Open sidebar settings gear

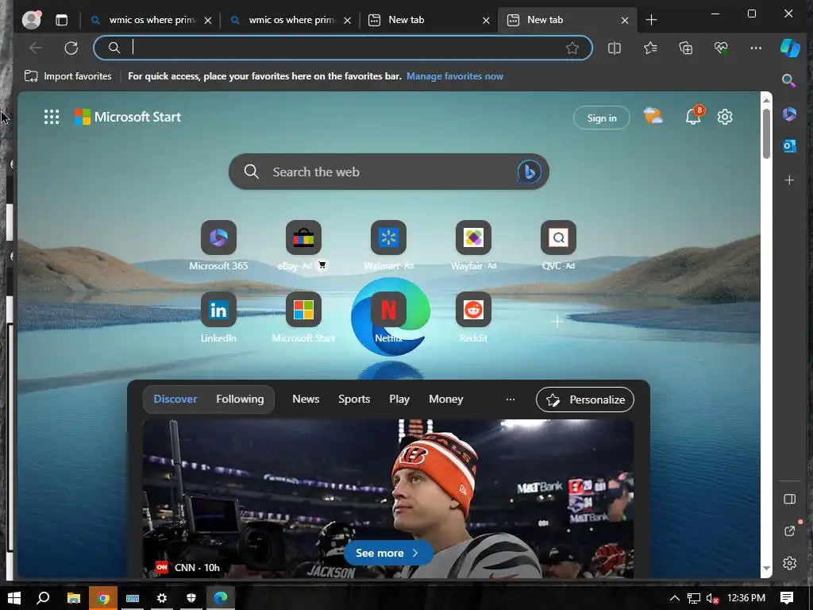pos(789,563)
